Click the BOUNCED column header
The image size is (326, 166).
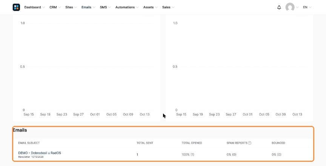(278, 143)
